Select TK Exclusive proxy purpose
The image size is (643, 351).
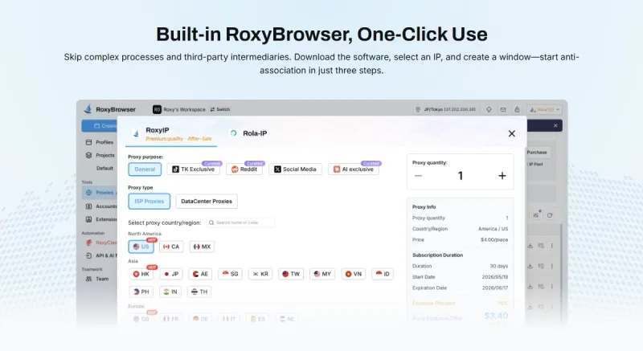(x=193, y=169)
